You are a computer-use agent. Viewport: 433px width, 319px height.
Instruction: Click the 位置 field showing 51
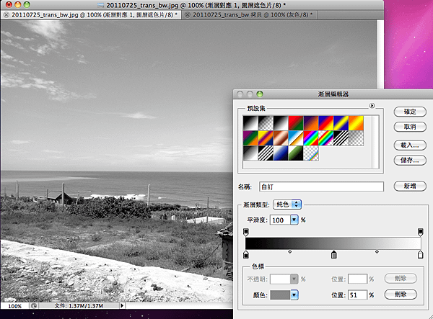coord(357,295)
